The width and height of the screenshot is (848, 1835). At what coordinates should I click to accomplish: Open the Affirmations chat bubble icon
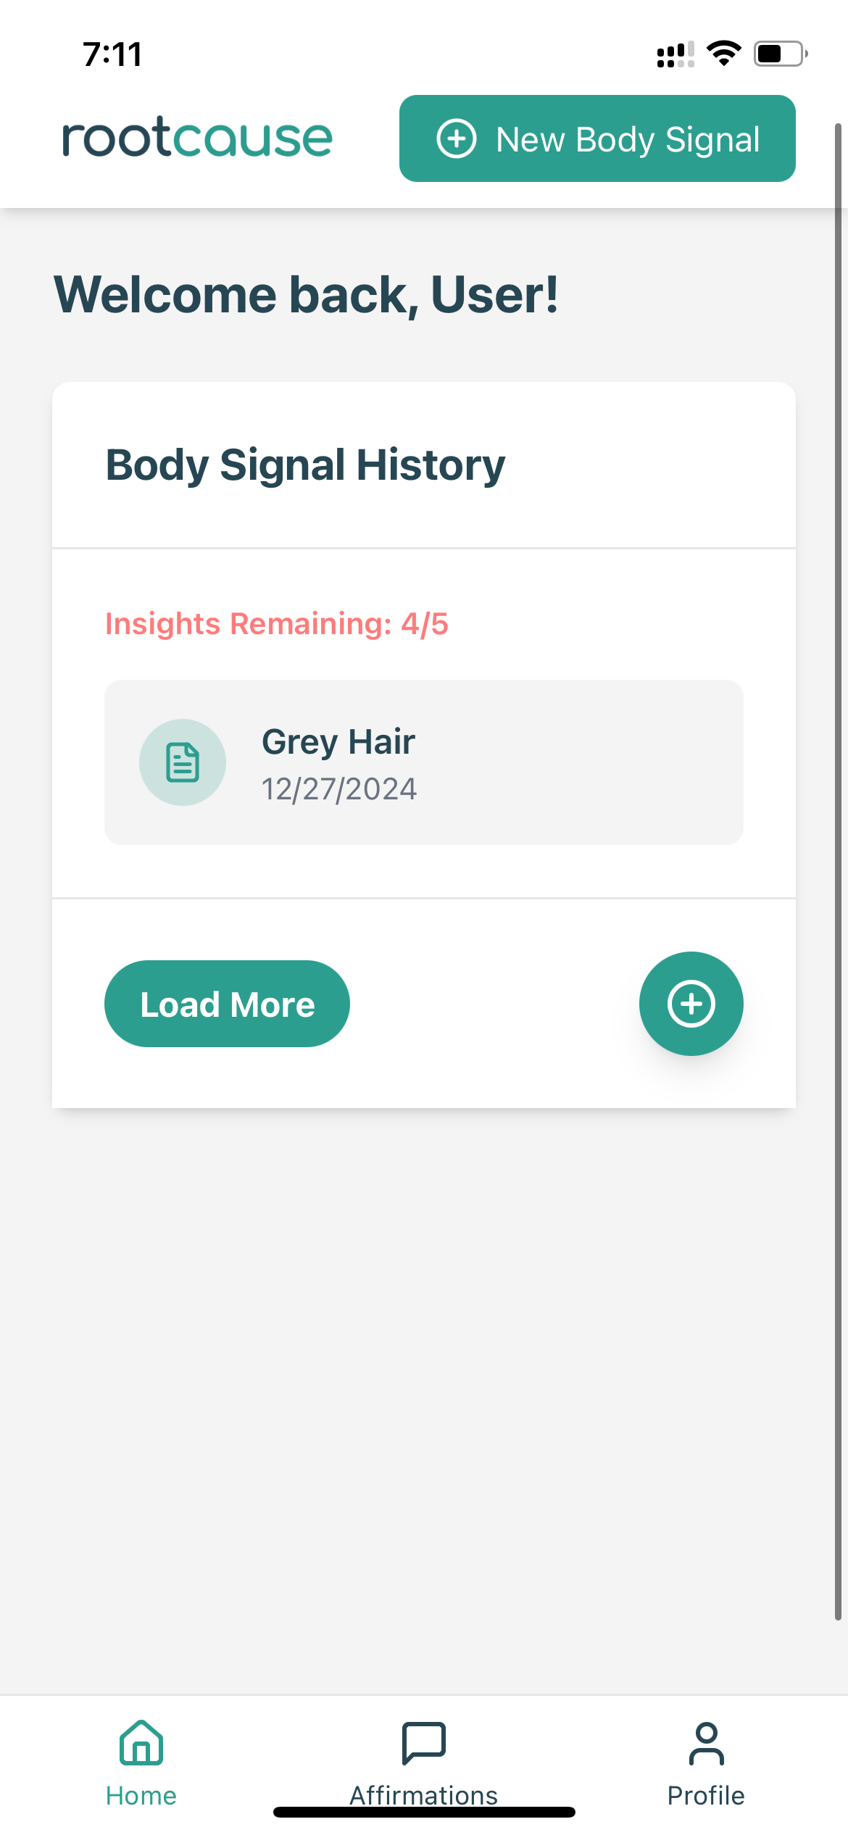(x=424, y=1743)
